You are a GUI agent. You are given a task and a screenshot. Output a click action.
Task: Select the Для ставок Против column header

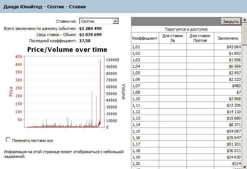point(200,38)
